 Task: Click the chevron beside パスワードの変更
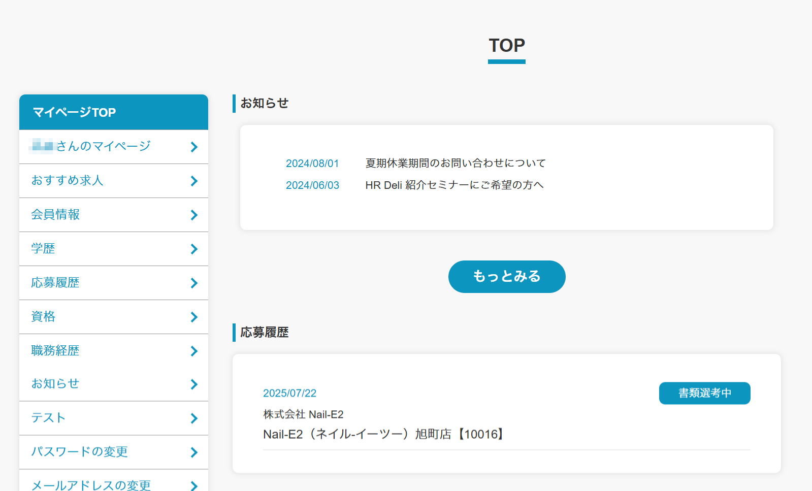(x=194, y=452)
